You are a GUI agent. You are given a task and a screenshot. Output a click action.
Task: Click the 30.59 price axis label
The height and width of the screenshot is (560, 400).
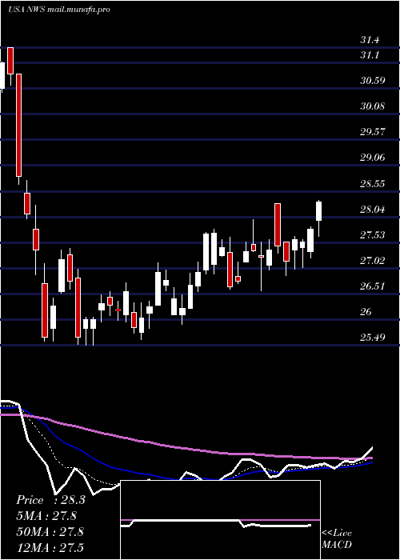click(373, 81)
